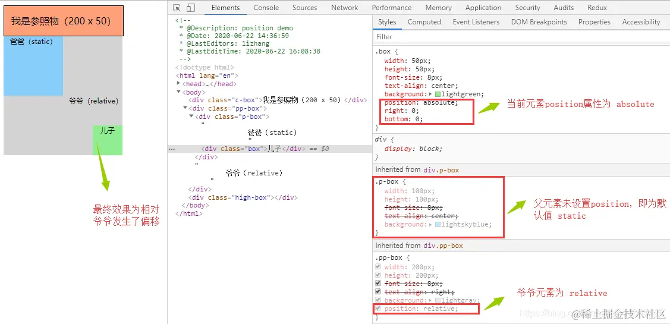Edit the position: absolute declaration
This screenshot has width=670, height=324.
(x=421, y=103)
